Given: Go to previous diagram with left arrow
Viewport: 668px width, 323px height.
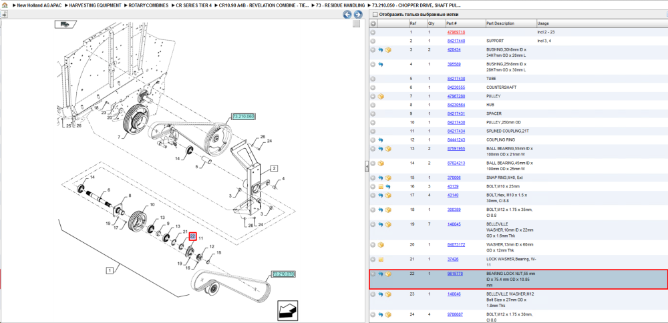Looking at the screenshot, I should 347,15.
